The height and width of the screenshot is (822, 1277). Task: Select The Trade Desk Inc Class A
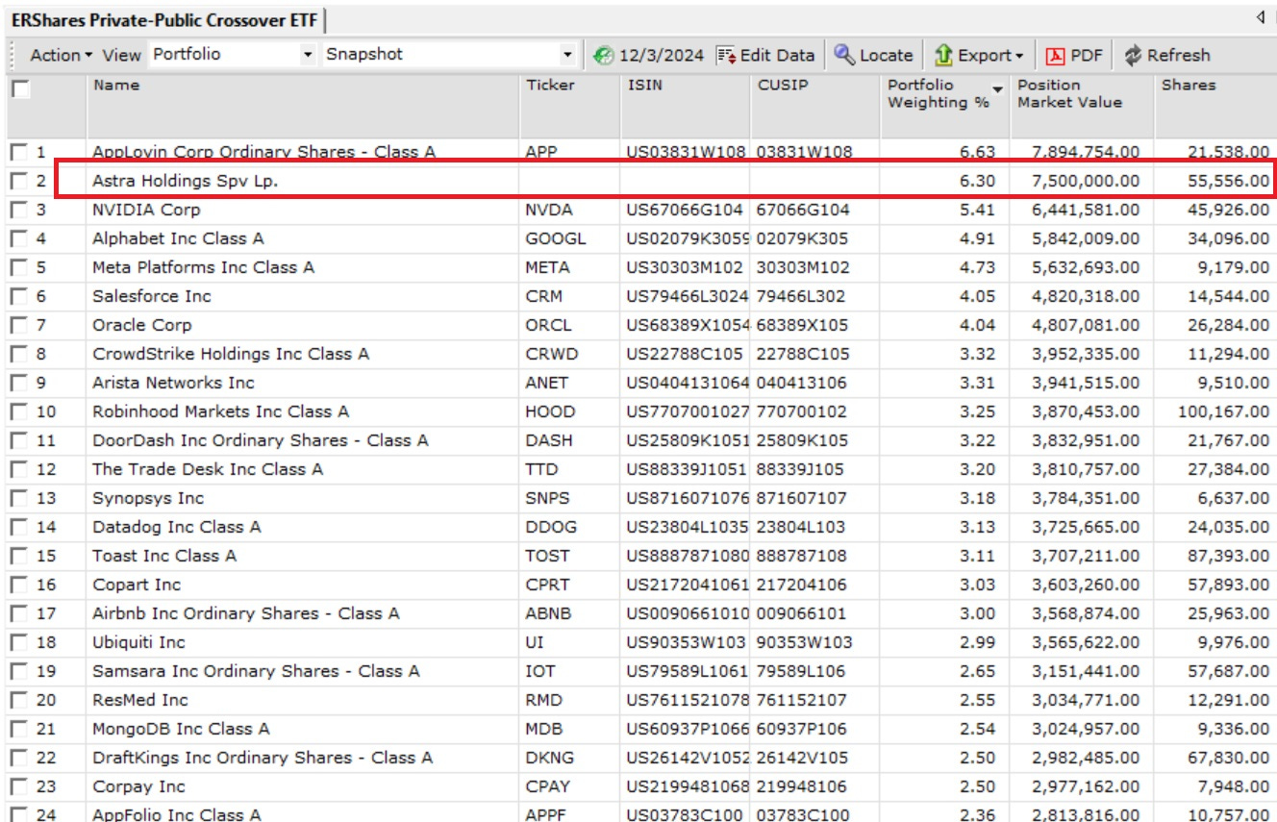tap(208, 469)
